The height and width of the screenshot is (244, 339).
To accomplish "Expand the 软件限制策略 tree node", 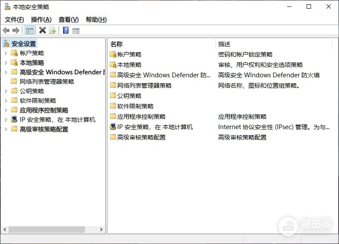I will [x=6, y=101].
